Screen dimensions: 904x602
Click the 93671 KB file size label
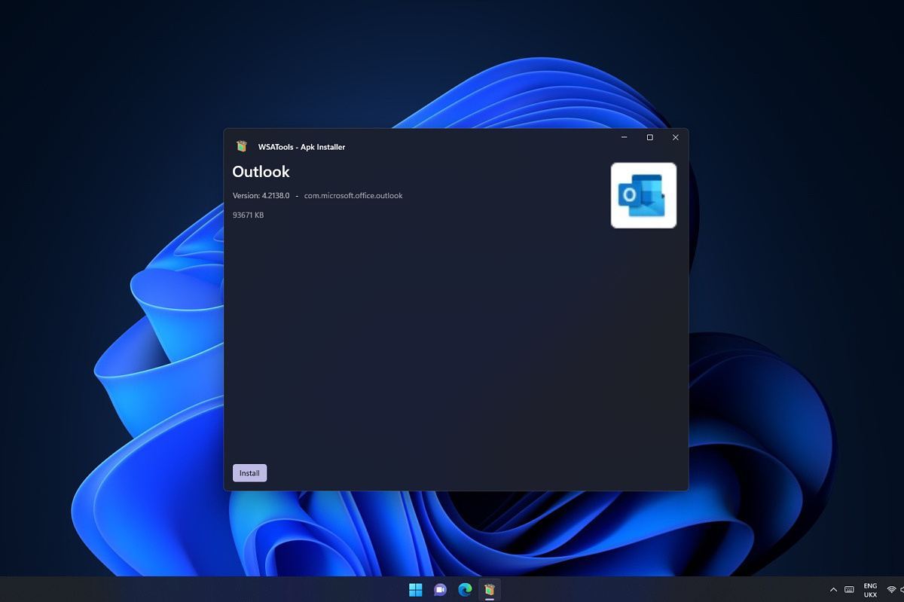[x=248, y=215]
